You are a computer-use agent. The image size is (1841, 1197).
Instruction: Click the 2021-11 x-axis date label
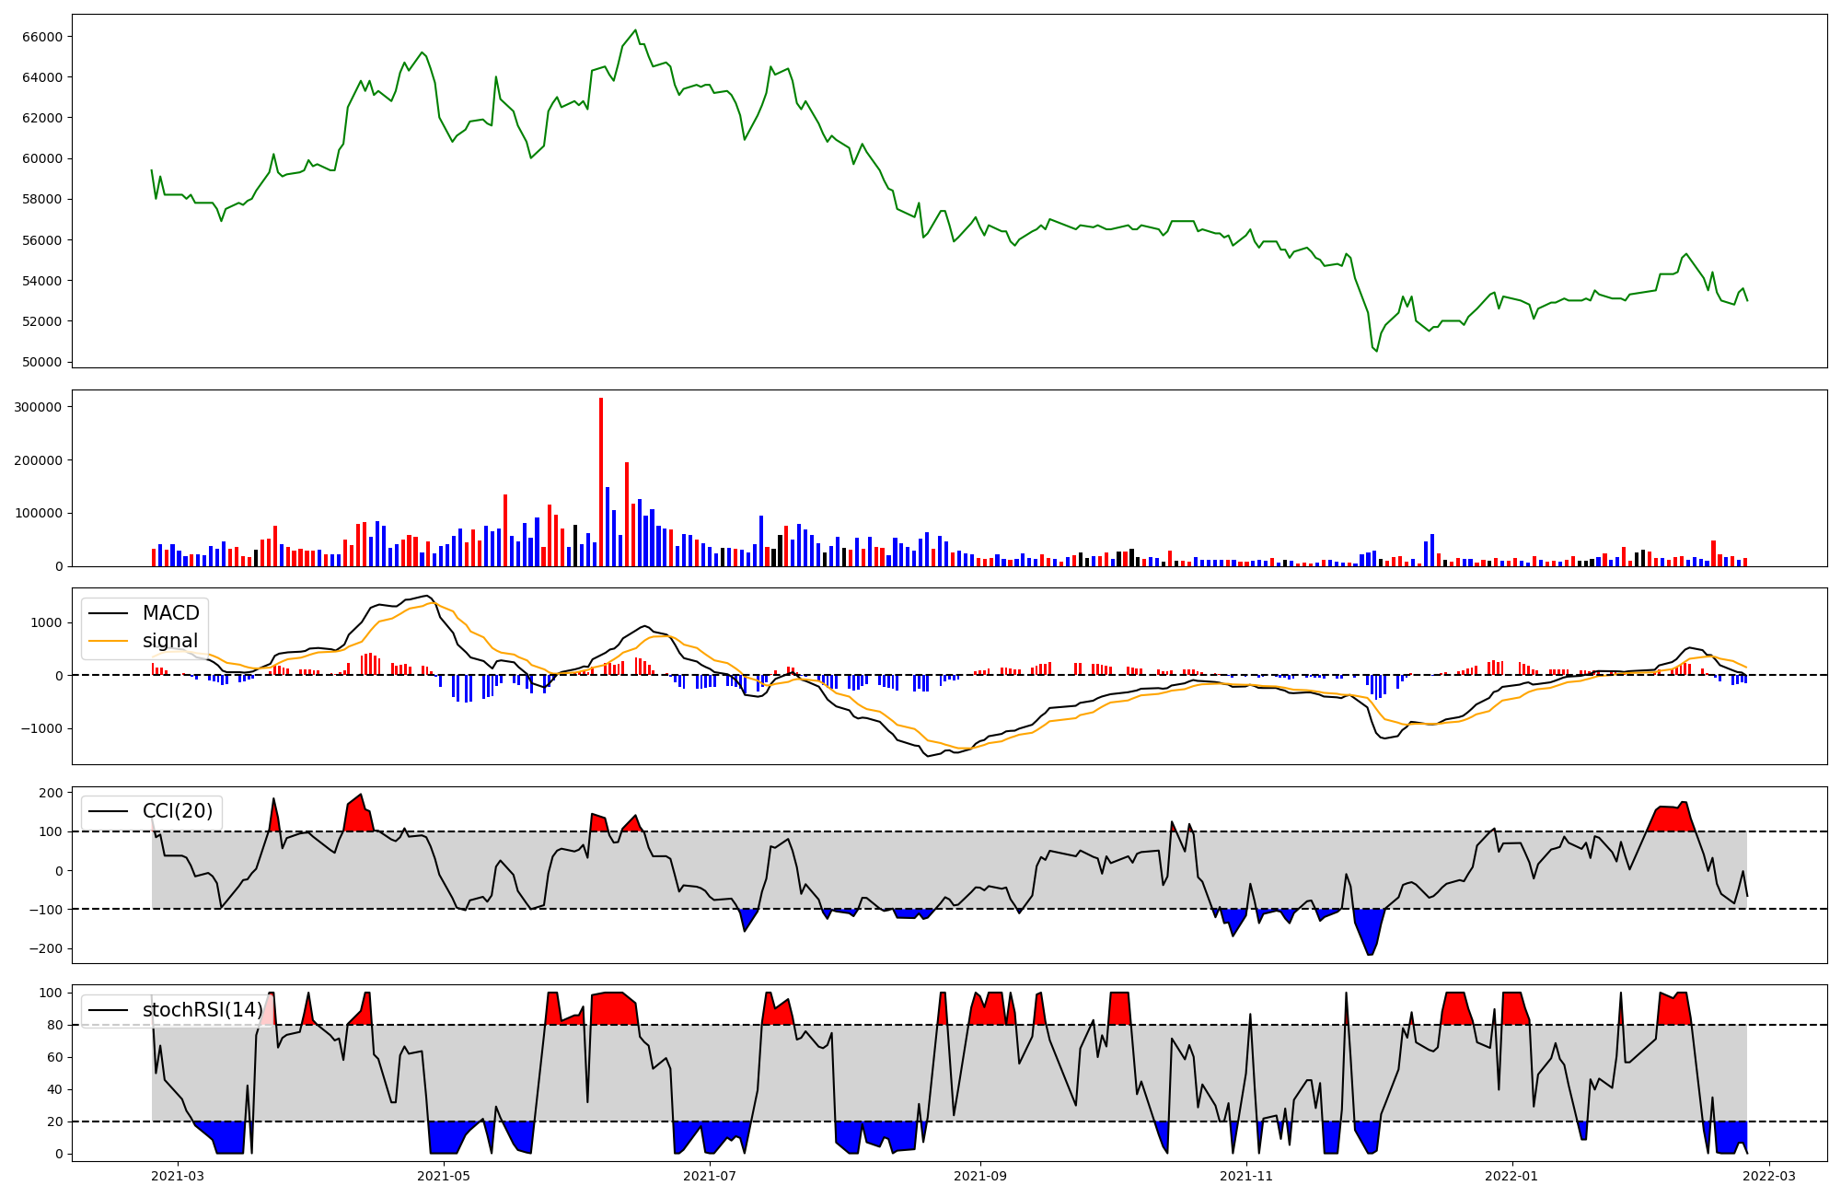tap(1246, 1176)
